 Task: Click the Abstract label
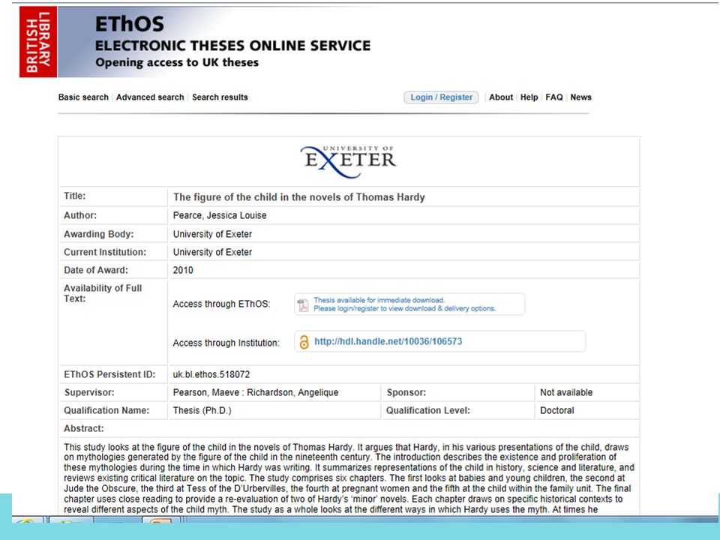click(x=83, y=428)
